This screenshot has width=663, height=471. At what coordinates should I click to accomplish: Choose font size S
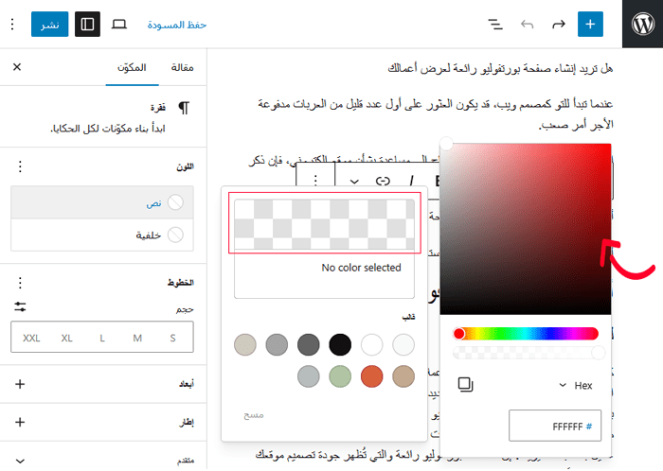[x=172, y=338]
